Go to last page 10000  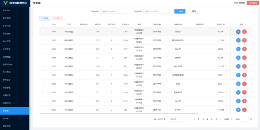(226, 119)
